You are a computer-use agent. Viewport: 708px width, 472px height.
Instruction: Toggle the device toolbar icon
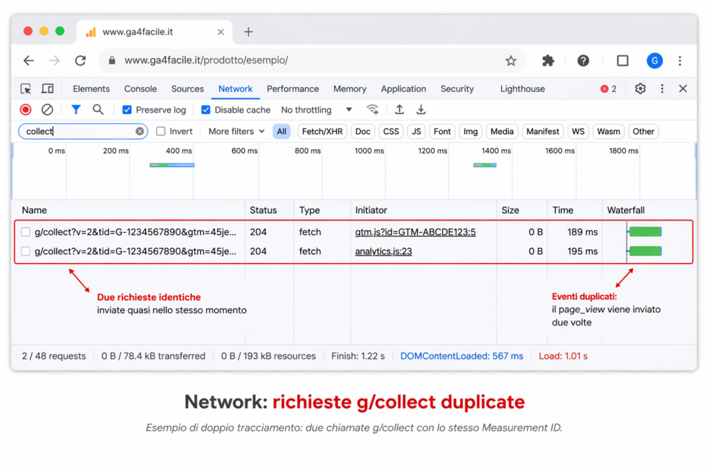[48, 89]
